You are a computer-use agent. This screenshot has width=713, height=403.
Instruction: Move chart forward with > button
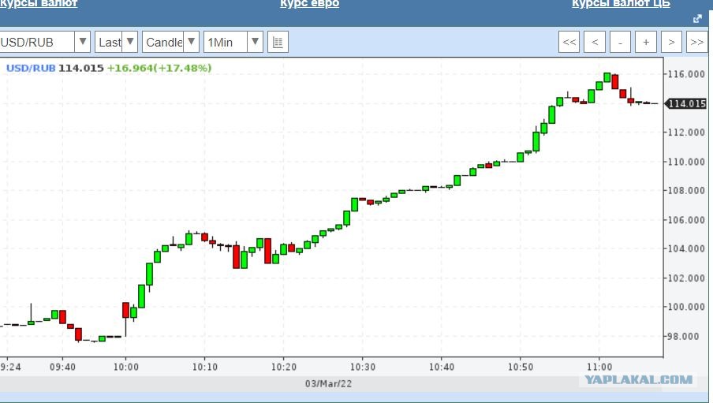point(671,43)
